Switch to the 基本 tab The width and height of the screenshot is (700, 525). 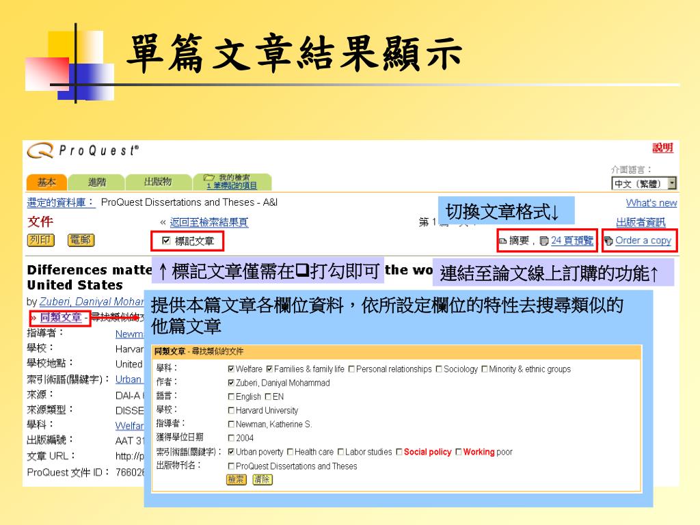(x=46, y=182)
